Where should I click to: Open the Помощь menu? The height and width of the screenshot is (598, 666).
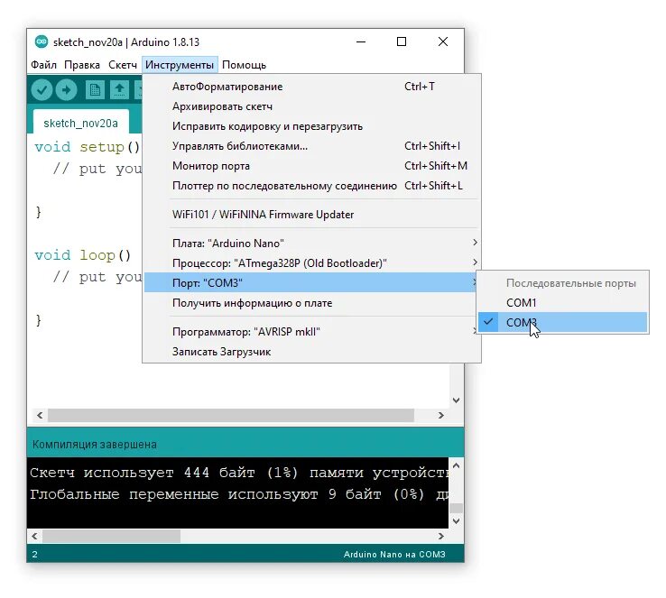click(x=244, y=65)
